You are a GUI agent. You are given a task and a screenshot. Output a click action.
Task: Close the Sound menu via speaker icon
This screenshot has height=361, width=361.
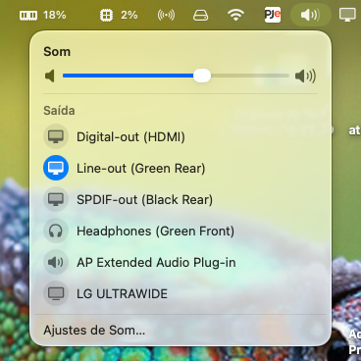(x=310, y=15)
